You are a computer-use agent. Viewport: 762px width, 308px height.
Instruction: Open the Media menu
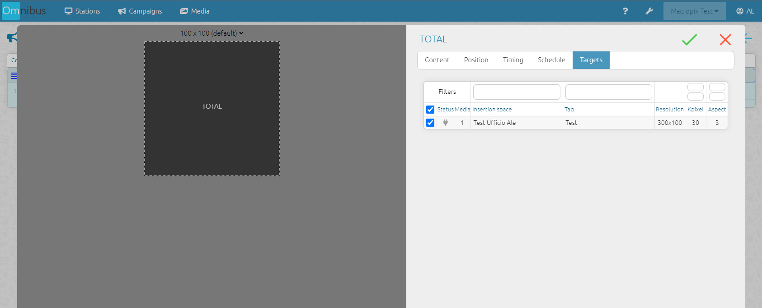(x=195, y=11)
